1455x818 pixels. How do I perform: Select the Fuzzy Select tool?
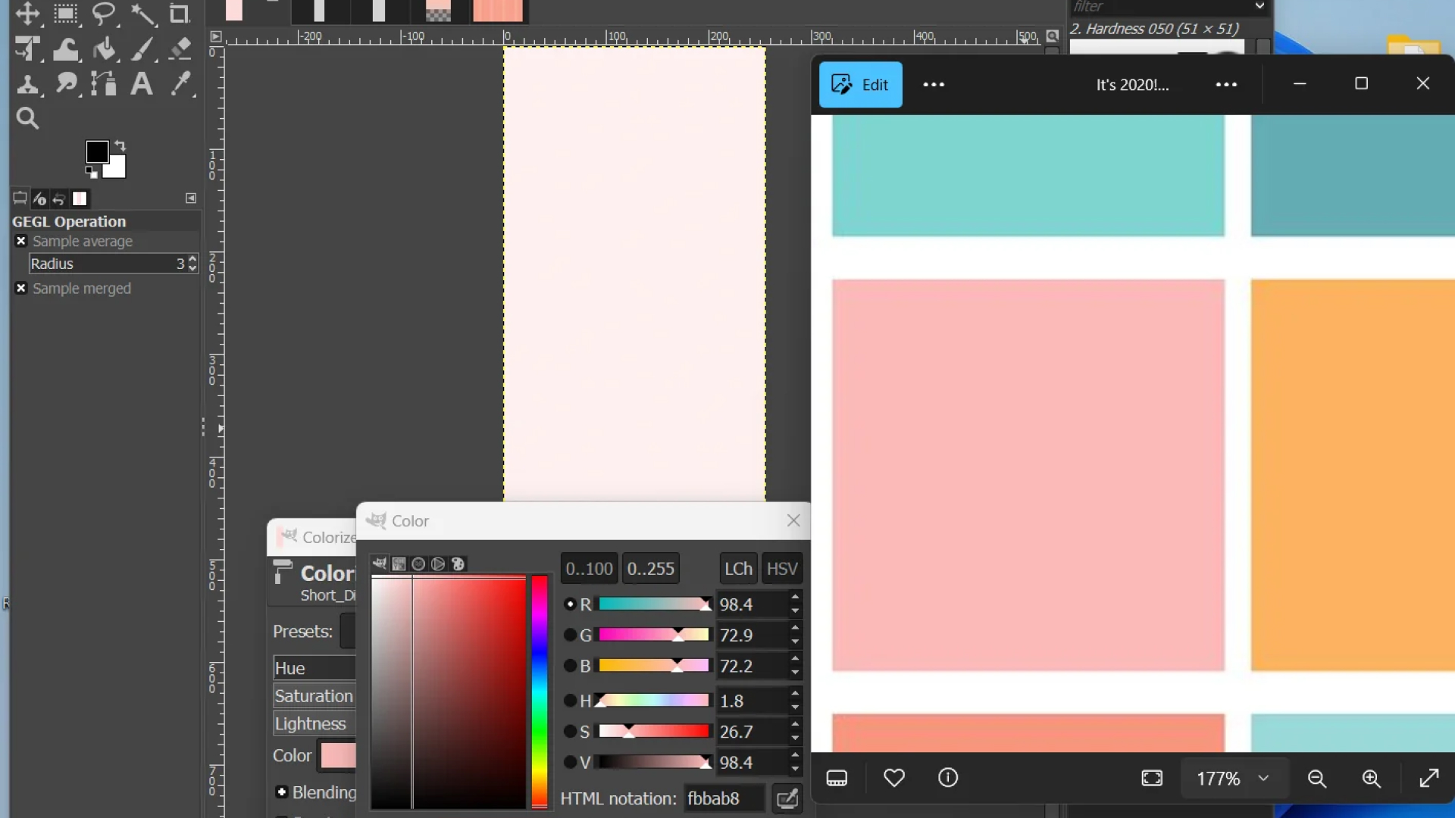coord(143,14)
